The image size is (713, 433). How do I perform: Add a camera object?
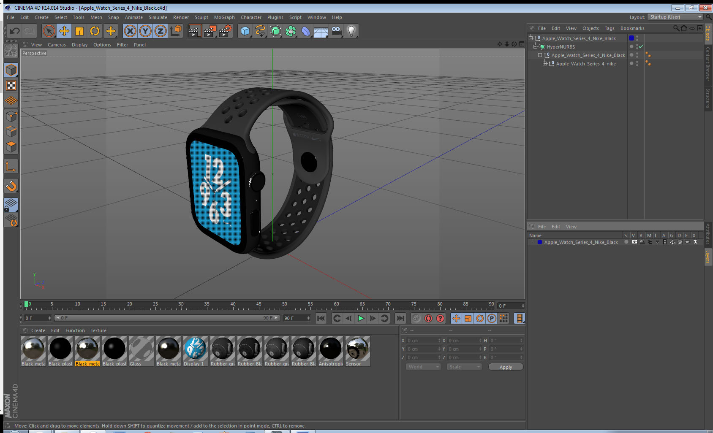(x=336, y=31)
